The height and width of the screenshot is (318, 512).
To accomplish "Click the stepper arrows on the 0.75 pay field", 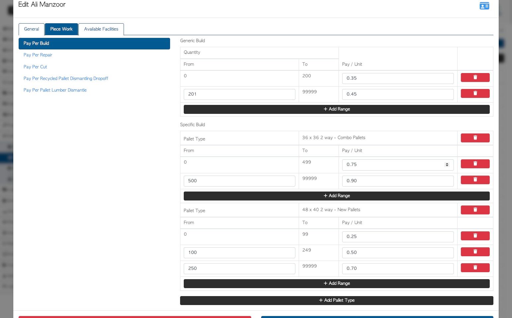I will point(447,165).
